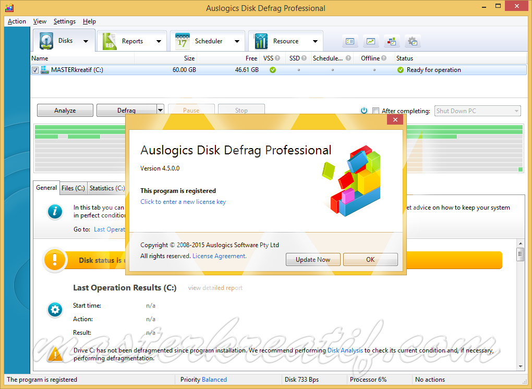Viewport: 532px width, 389px height.
Task: Open the Settings menu
Action: (65, 21)
